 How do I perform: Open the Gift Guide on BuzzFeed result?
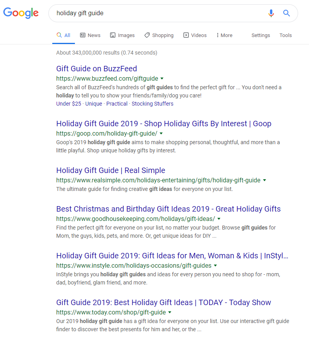point(96,69)
